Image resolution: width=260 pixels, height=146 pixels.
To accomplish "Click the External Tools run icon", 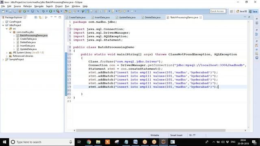I will pos(58,11).
